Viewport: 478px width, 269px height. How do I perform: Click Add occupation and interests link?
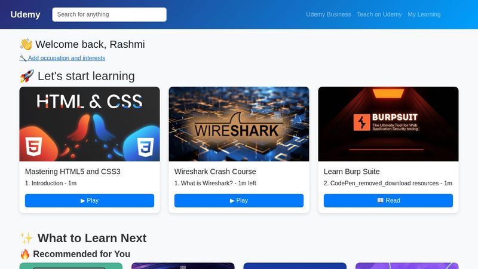[x=66, y=58]
